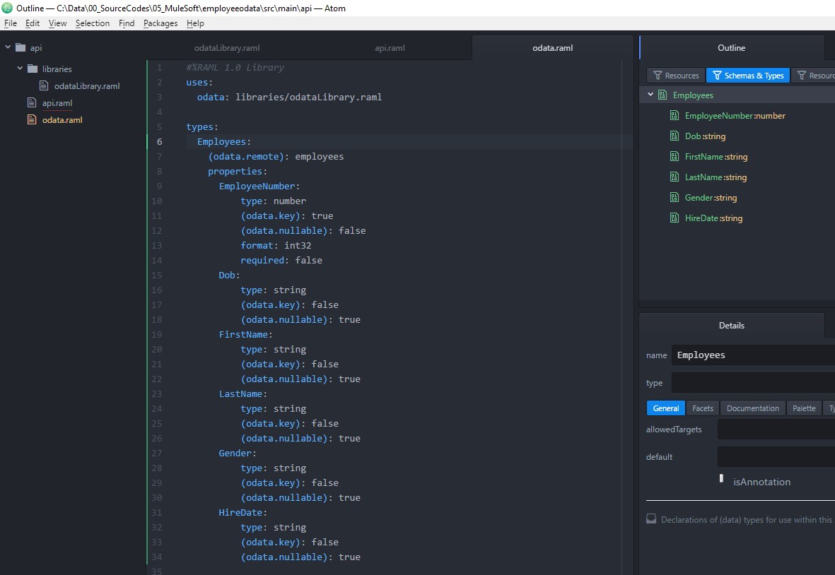The width and height of the screenshot is (835, 575).
Task: Click the api.raml file icon in tree
Action: (x=31, y=103)
